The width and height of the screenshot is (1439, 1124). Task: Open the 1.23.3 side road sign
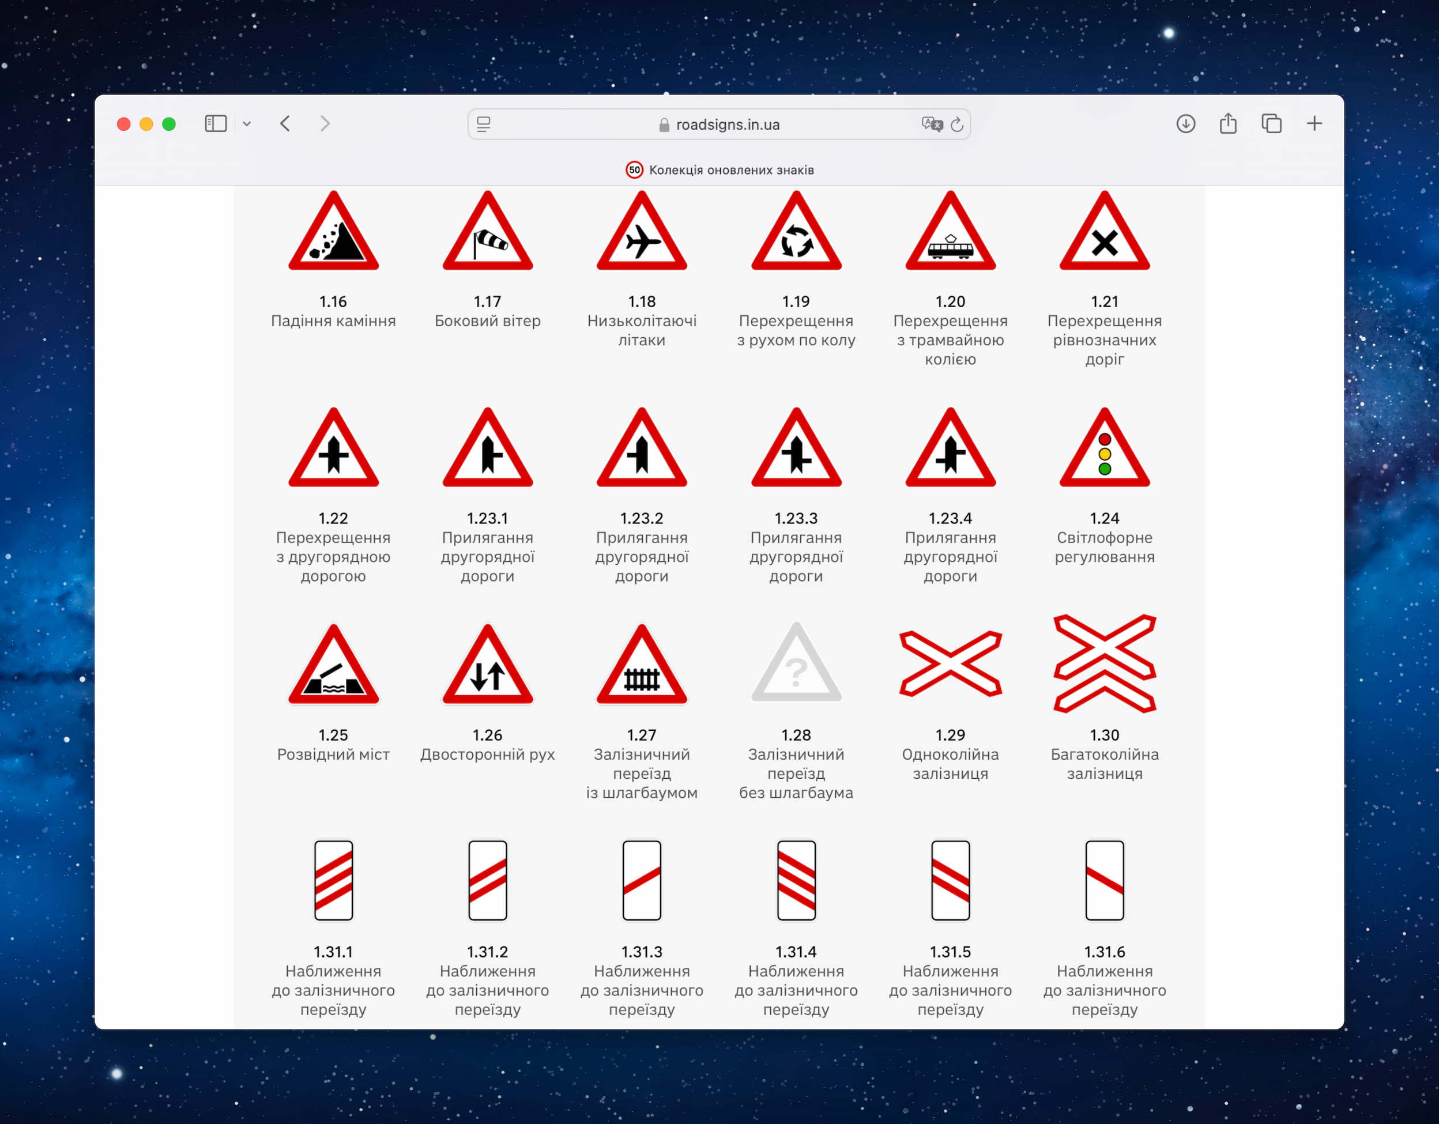tap(796, 447)
